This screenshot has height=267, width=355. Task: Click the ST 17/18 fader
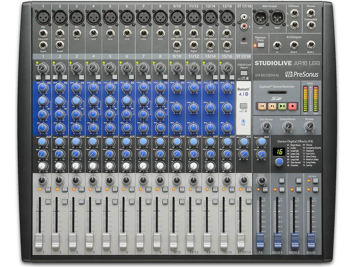coord(241,241)
